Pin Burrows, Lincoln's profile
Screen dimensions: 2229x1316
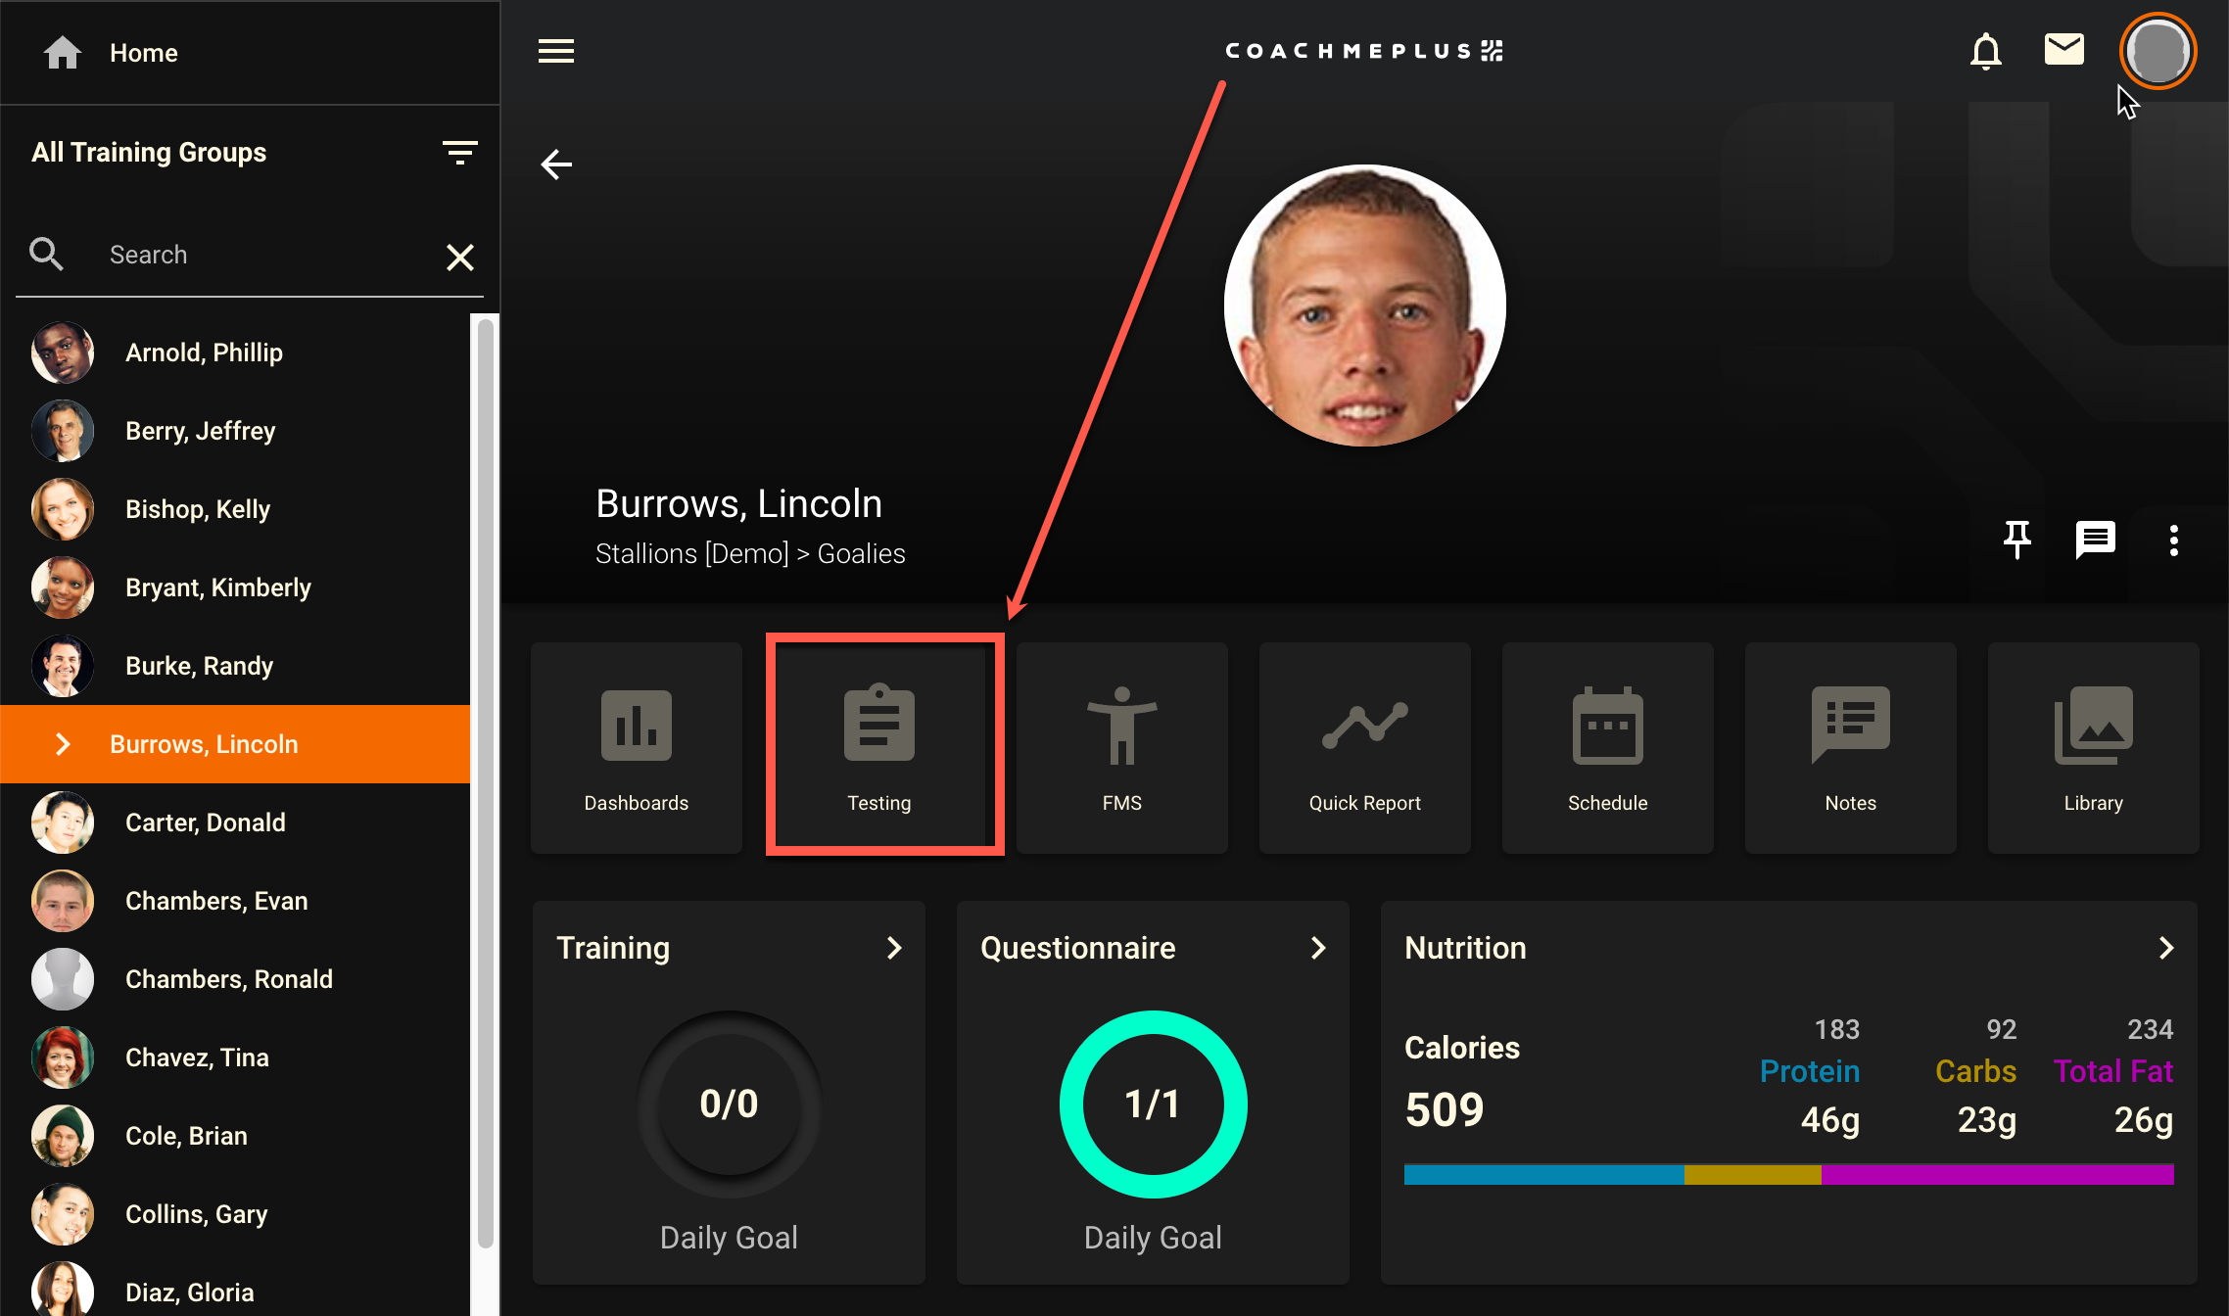click(2016, 540)
